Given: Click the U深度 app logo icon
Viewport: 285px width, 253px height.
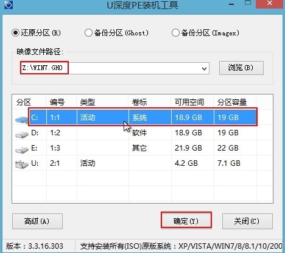Looking at the screenshot, I should pyautogui.click(x=8, y=5).
